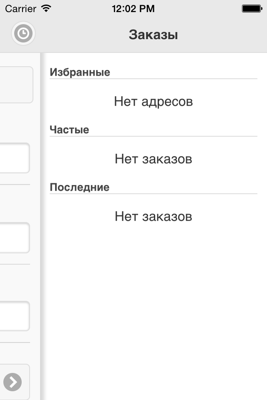Tap Нет заказов under Частые
267x400 pixels.
coord(153,159)
